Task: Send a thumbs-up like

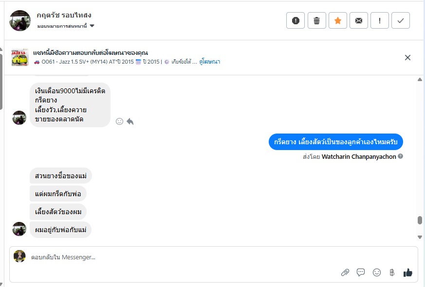Action: tap(408, 272)
